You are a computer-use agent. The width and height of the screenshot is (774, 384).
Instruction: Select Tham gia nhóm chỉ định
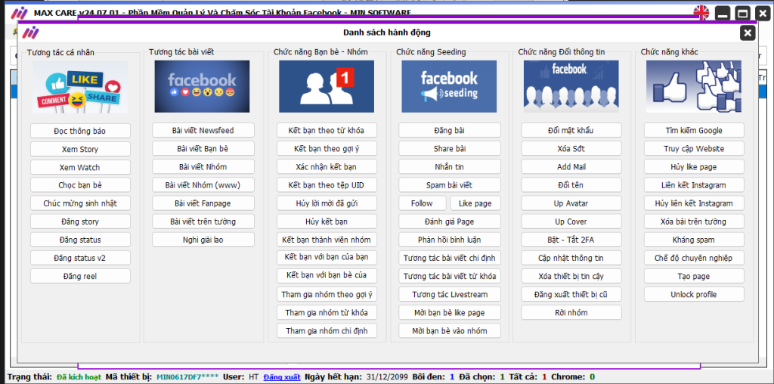(x=327, y=330)
